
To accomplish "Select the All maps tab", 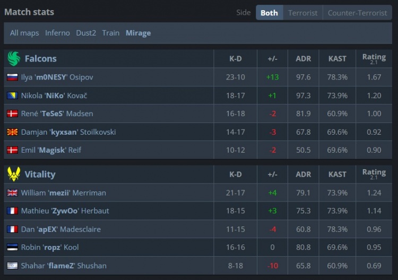I will (x=24, y=33).
